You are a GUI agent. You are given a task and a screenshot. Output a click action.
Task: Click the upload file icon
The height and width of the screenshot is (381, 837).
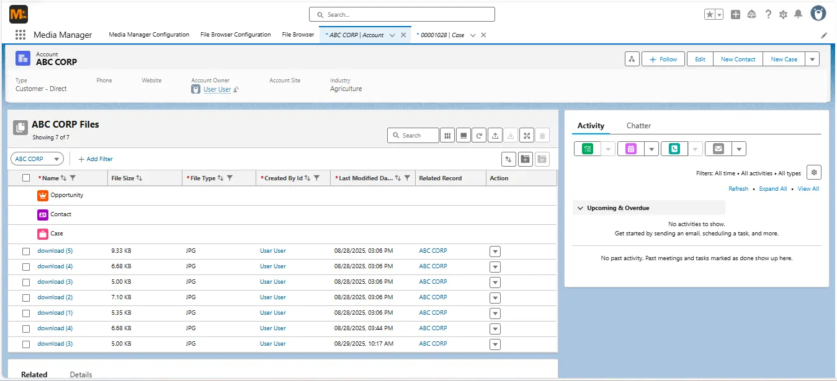coord(495,135)
